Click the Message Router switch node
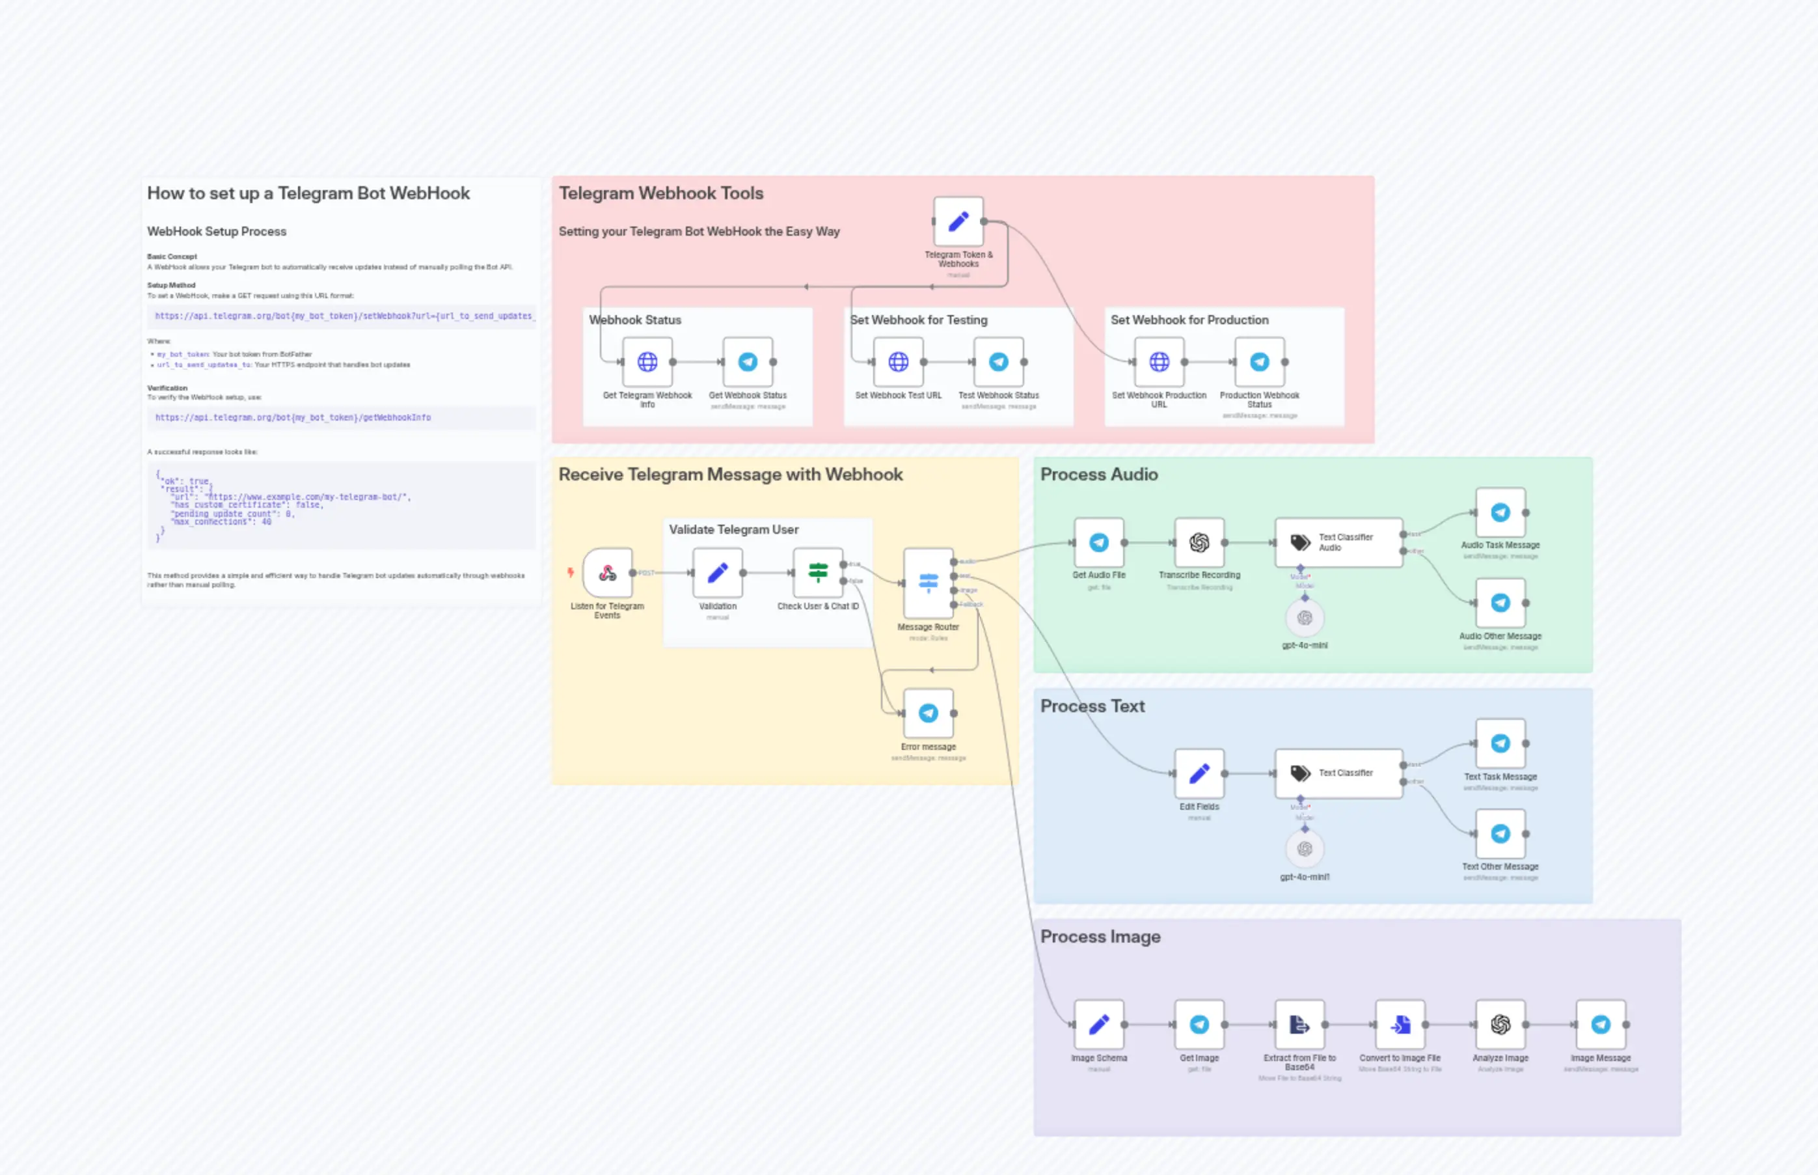Image resolution: width=1818 pixels, height=1175 pixels. 928,583
